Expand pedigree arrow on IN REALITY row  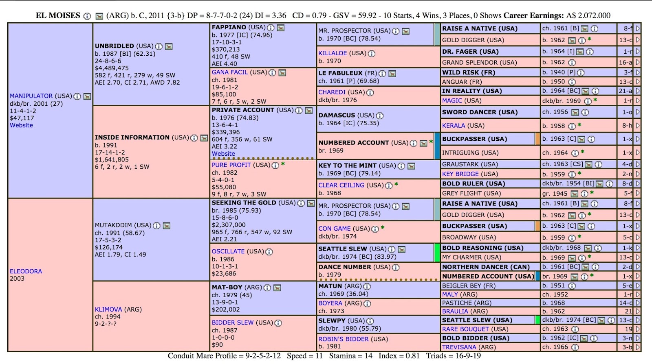638,91
